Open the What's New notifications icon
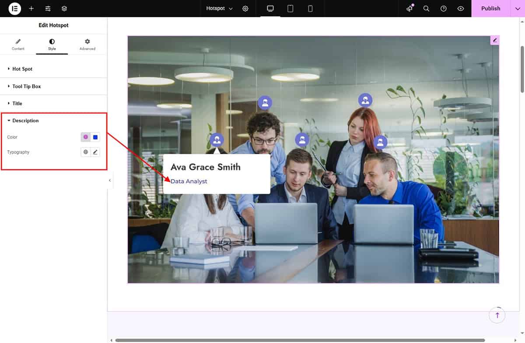 pos(409,8)
